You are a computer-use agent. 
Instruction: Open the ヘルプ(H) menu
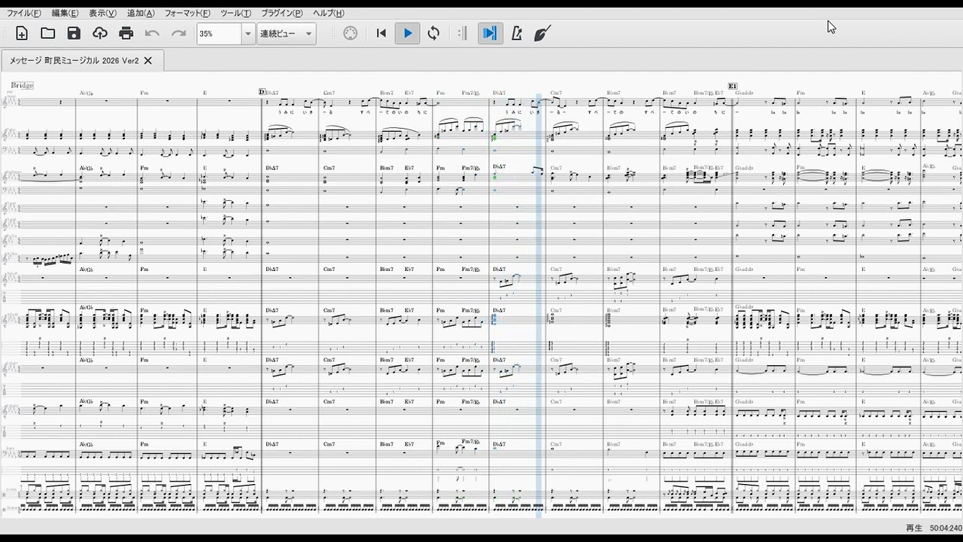tap(329, 14)
